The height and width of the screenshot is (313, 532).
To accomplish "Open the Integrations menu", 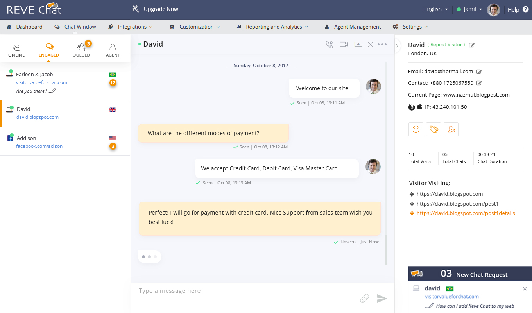I will 130,27.
